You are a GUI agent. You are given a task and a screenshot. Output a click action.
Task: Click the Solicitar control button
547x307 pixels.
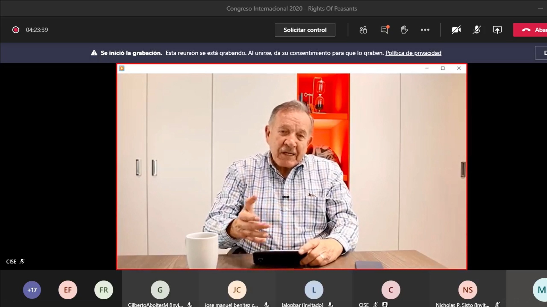tap(305, 30)
